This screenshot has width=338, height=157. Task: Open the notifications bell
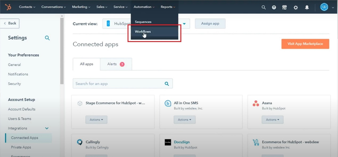click(307, 7)
